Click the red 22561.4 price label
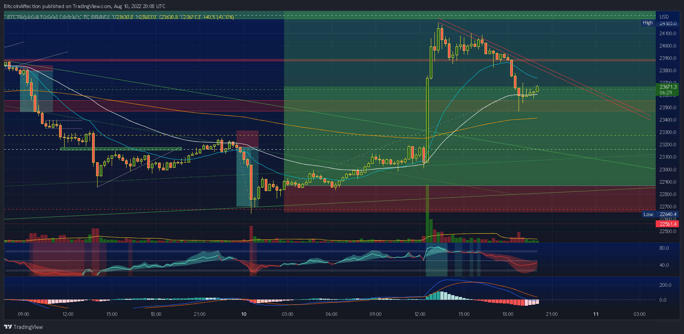 [668, 224]
